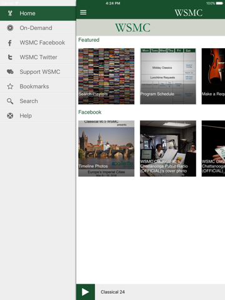
Task: Open On-Demand menu item
Action: coord(38,27)
